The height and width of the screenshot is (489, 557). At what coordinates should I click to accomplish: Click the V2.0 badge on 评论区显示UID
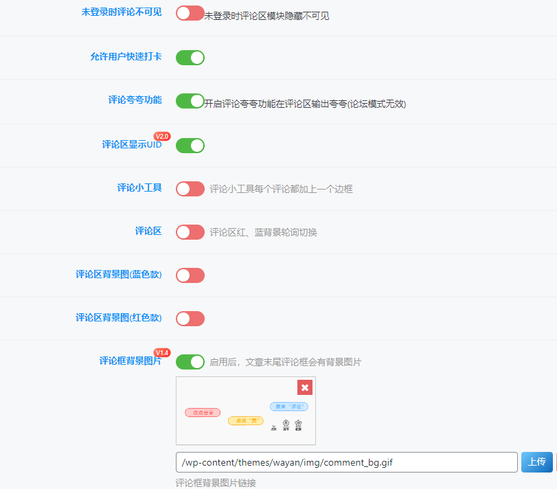click(x=162, y=137)
